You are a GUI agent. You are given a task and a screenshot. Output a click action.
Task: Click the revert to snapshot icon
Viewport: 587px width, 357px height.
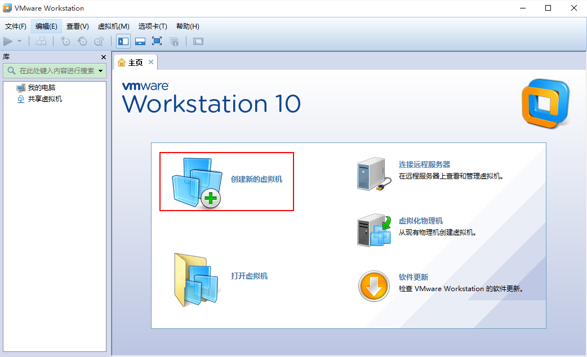(x=82, y=41)
